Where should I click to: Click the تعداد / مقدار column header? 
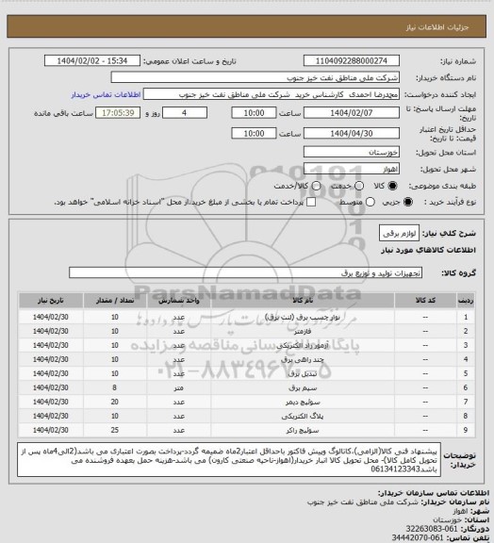point(115,300)
